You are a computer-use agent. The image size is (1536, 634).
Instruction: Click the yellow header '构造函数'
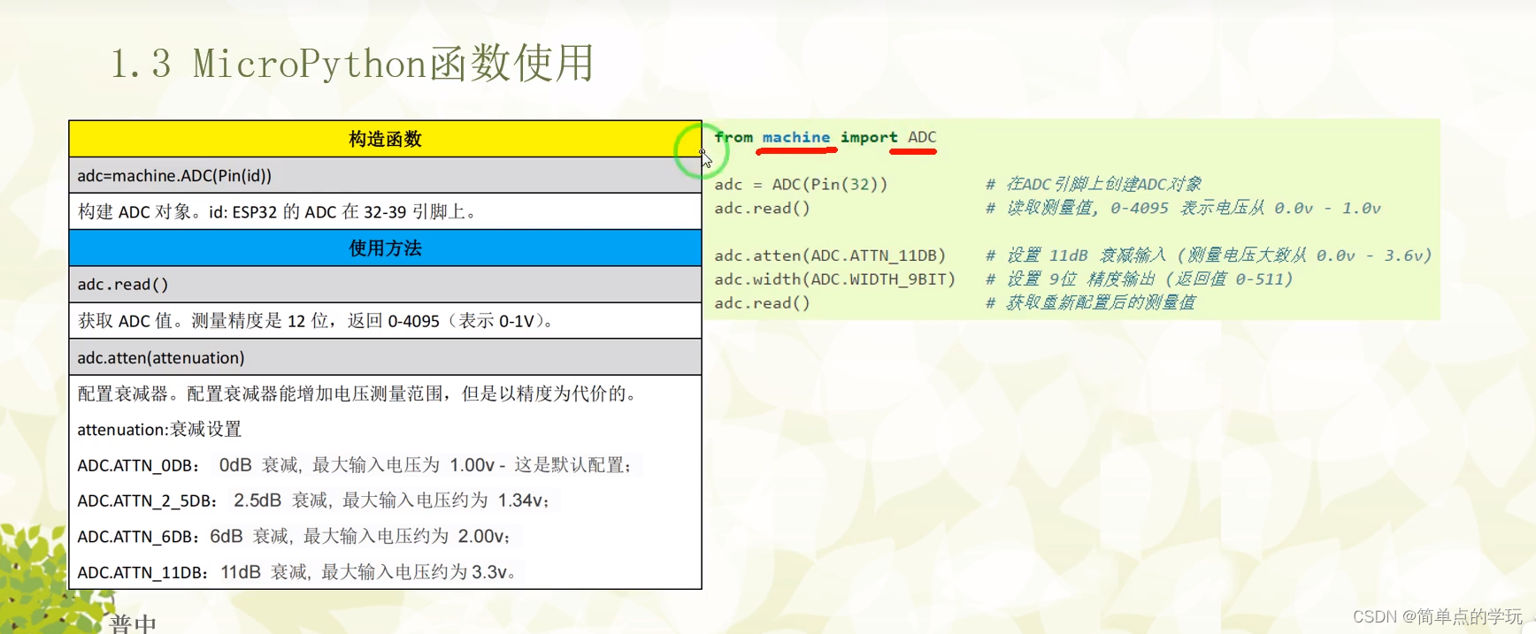coord(385,139)
